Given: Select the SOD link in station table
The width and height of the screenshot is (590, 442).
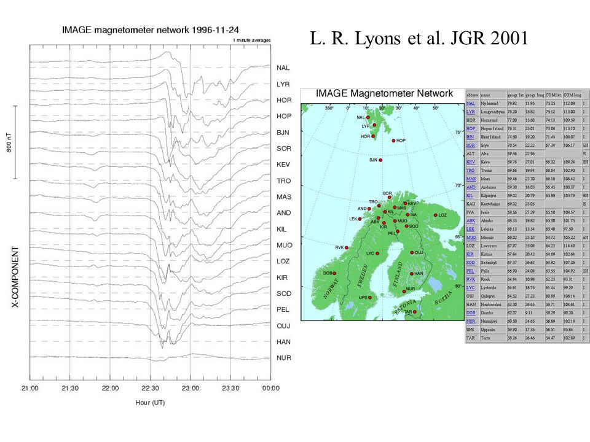Looking at the screenshot, I should (470, 263).
